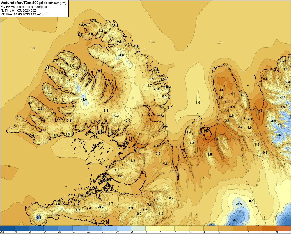Select the dark orange swatch between 8 and 9
Image resolution: width=291 pixels, height=234 pixels.
click(269, 228)
